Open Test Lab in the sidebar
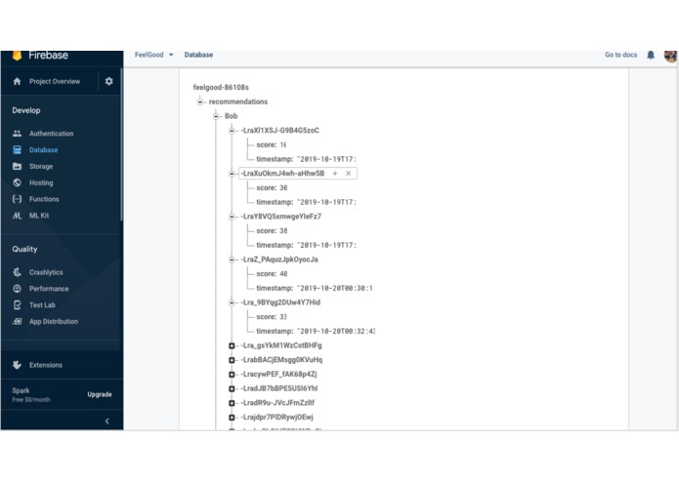Viewport: 679px width, 482px height. tap(42, 305)
